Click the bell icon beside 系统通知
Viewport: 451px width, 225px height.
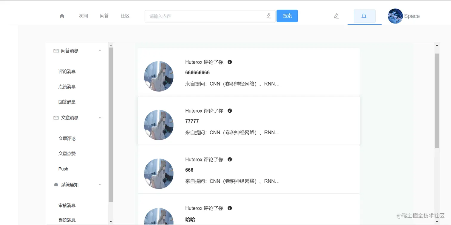56,185
